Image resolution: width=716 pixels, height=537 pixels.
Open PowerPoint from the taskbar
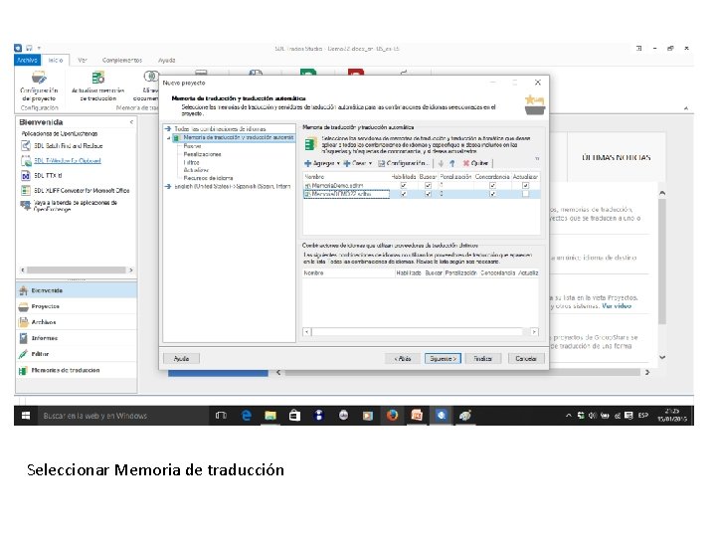click(417, 416)
